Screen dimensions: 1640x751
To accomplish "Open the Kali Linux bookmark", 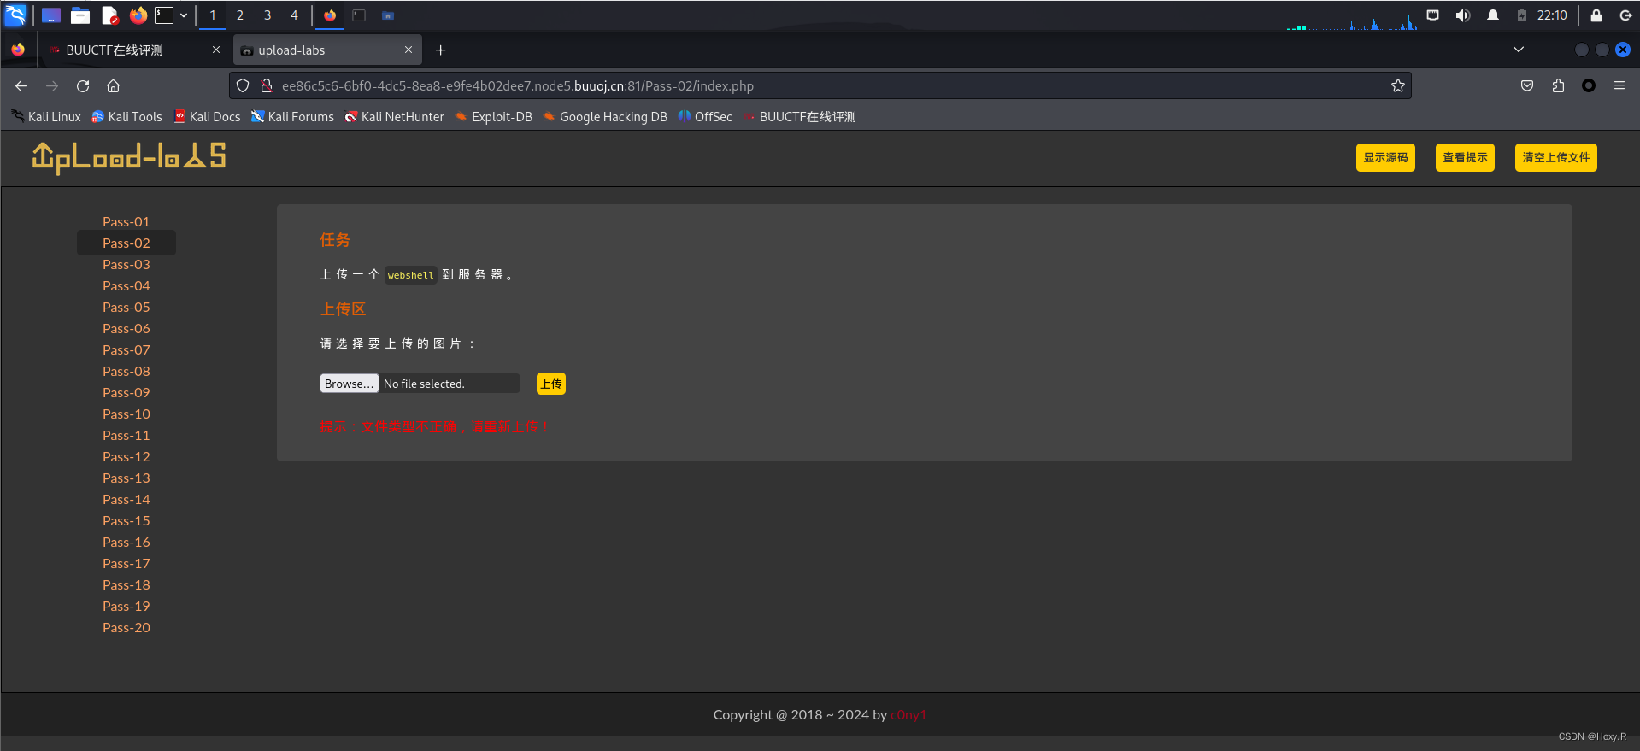I will (46, 117).
